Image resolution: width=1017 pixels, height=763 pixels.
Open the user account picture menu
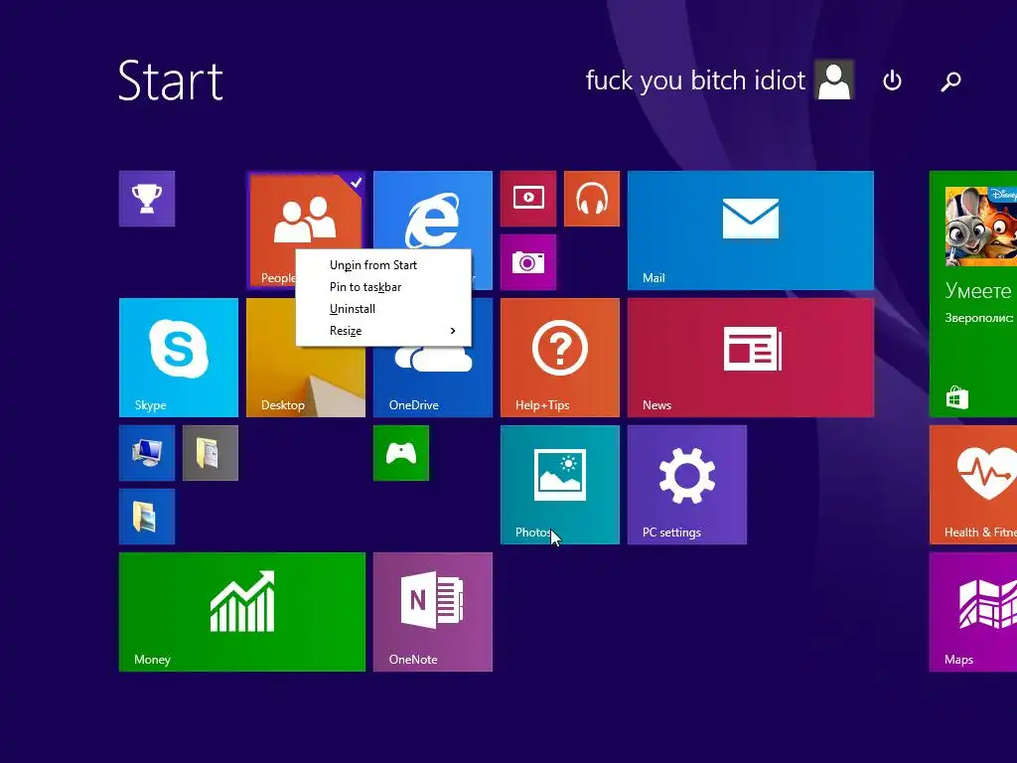tap(834, 79)
